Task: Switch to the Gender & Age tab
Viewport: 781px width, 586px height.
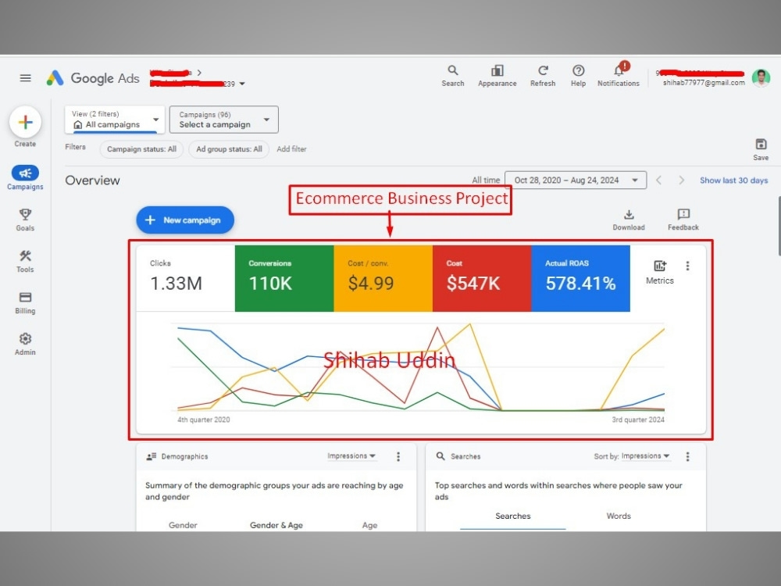Action: 276,525
